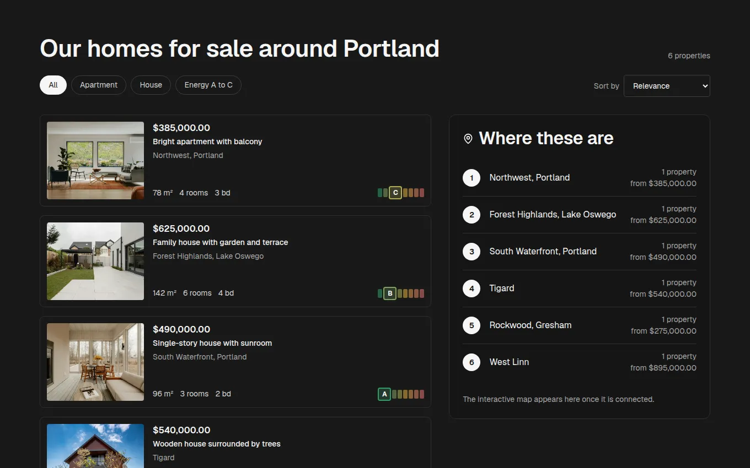Click the $490,000.00 listing price
The image size is (750, 468).
click(x=181, y=329)
